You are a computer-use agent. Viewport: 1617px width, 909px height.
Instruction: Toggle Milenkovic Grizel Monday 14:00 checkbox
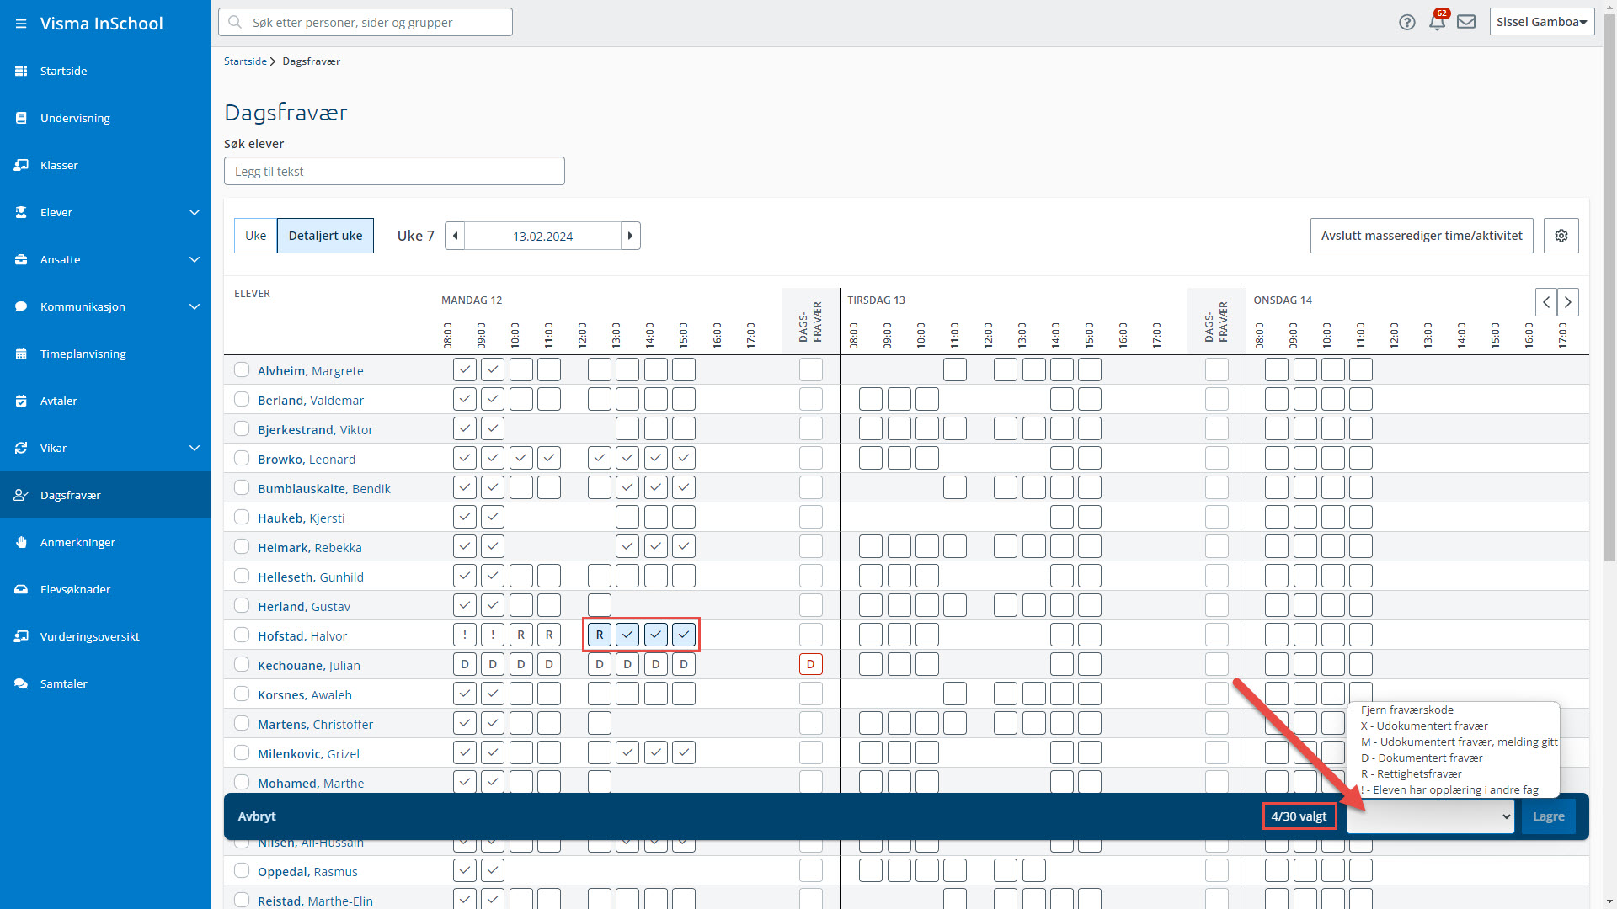655,752
